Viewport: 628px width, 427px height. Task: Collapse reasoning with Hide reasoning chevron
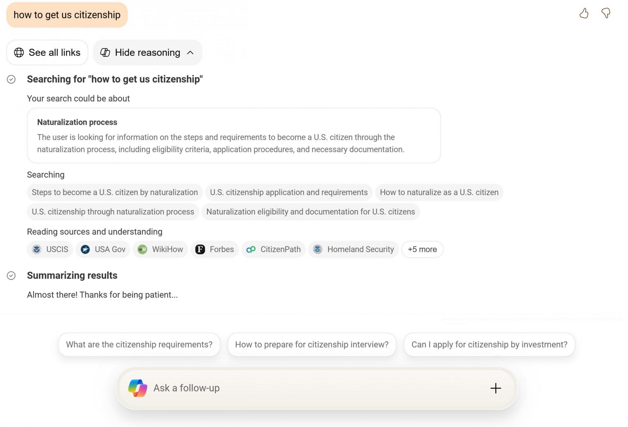click(190, 53)
